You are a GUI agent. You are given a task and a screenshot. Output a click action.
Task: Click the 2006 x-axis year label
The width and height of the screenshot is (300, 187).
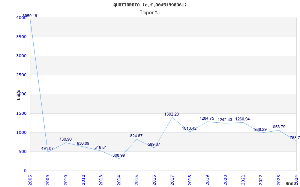[30, 180]
